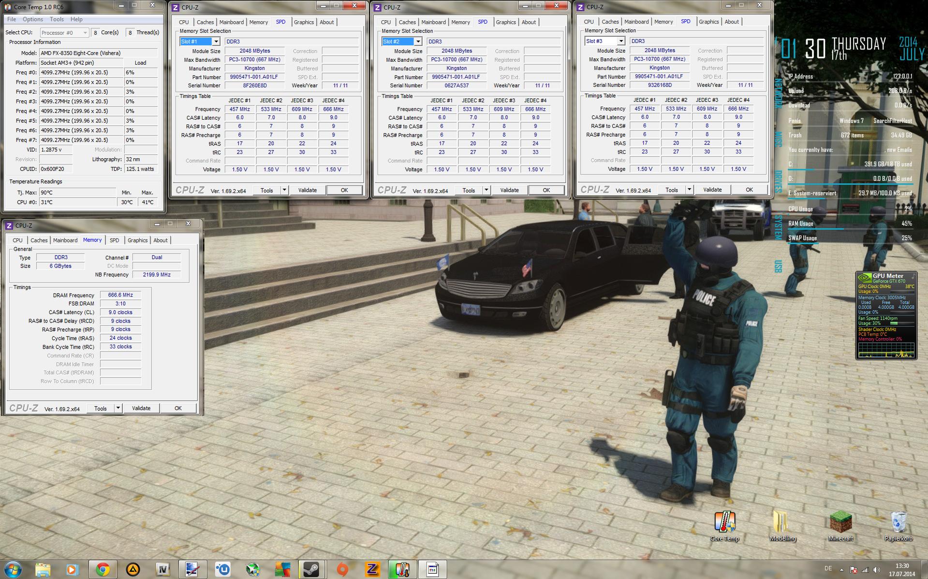The height and width of the screenshot is (579, 928).
Task: Click the Serial Number value 0627A537
Action: coord(457,85)
